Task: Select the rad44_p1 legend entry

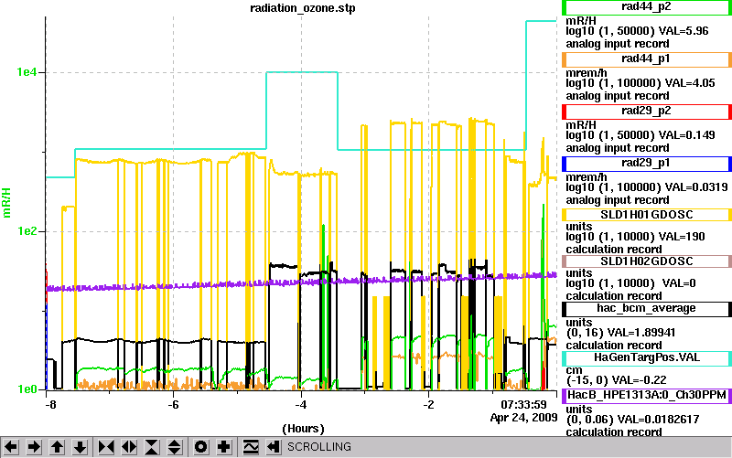Action: pyautogui.click(x=646, y=59)
